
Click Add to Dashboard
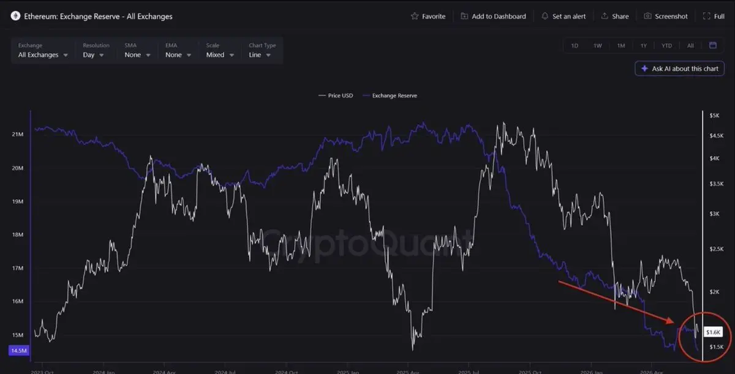click(493, 16)
